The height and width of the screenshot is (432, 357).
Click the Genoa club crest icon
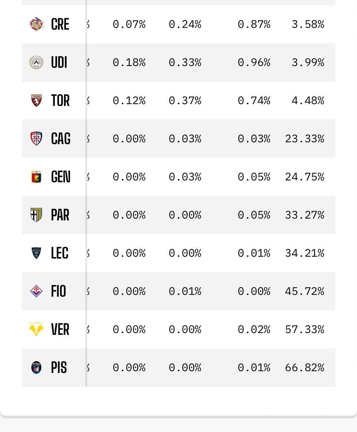(x=36, y=177)
